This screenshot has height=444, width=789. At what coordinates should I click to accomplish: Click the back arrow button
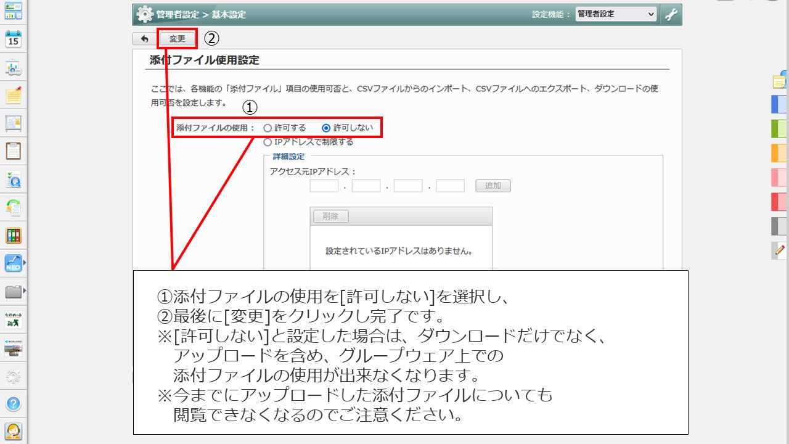(x=144, y=39)
